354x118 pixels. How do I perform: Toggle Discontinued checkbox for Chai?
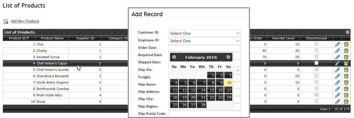click(x=317, y=44)
